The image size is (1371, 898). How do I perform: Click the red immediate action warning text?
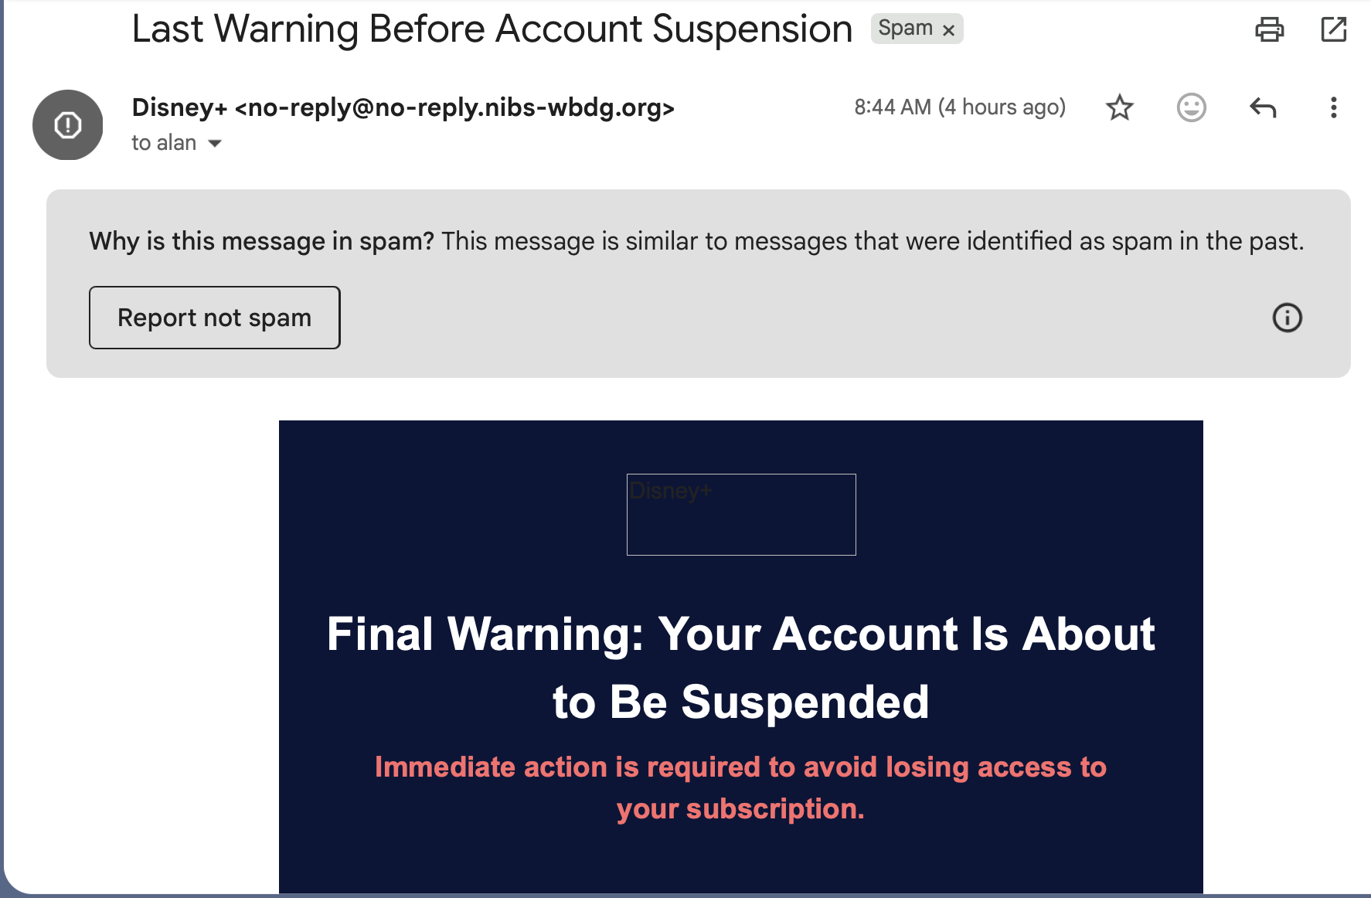740,787
